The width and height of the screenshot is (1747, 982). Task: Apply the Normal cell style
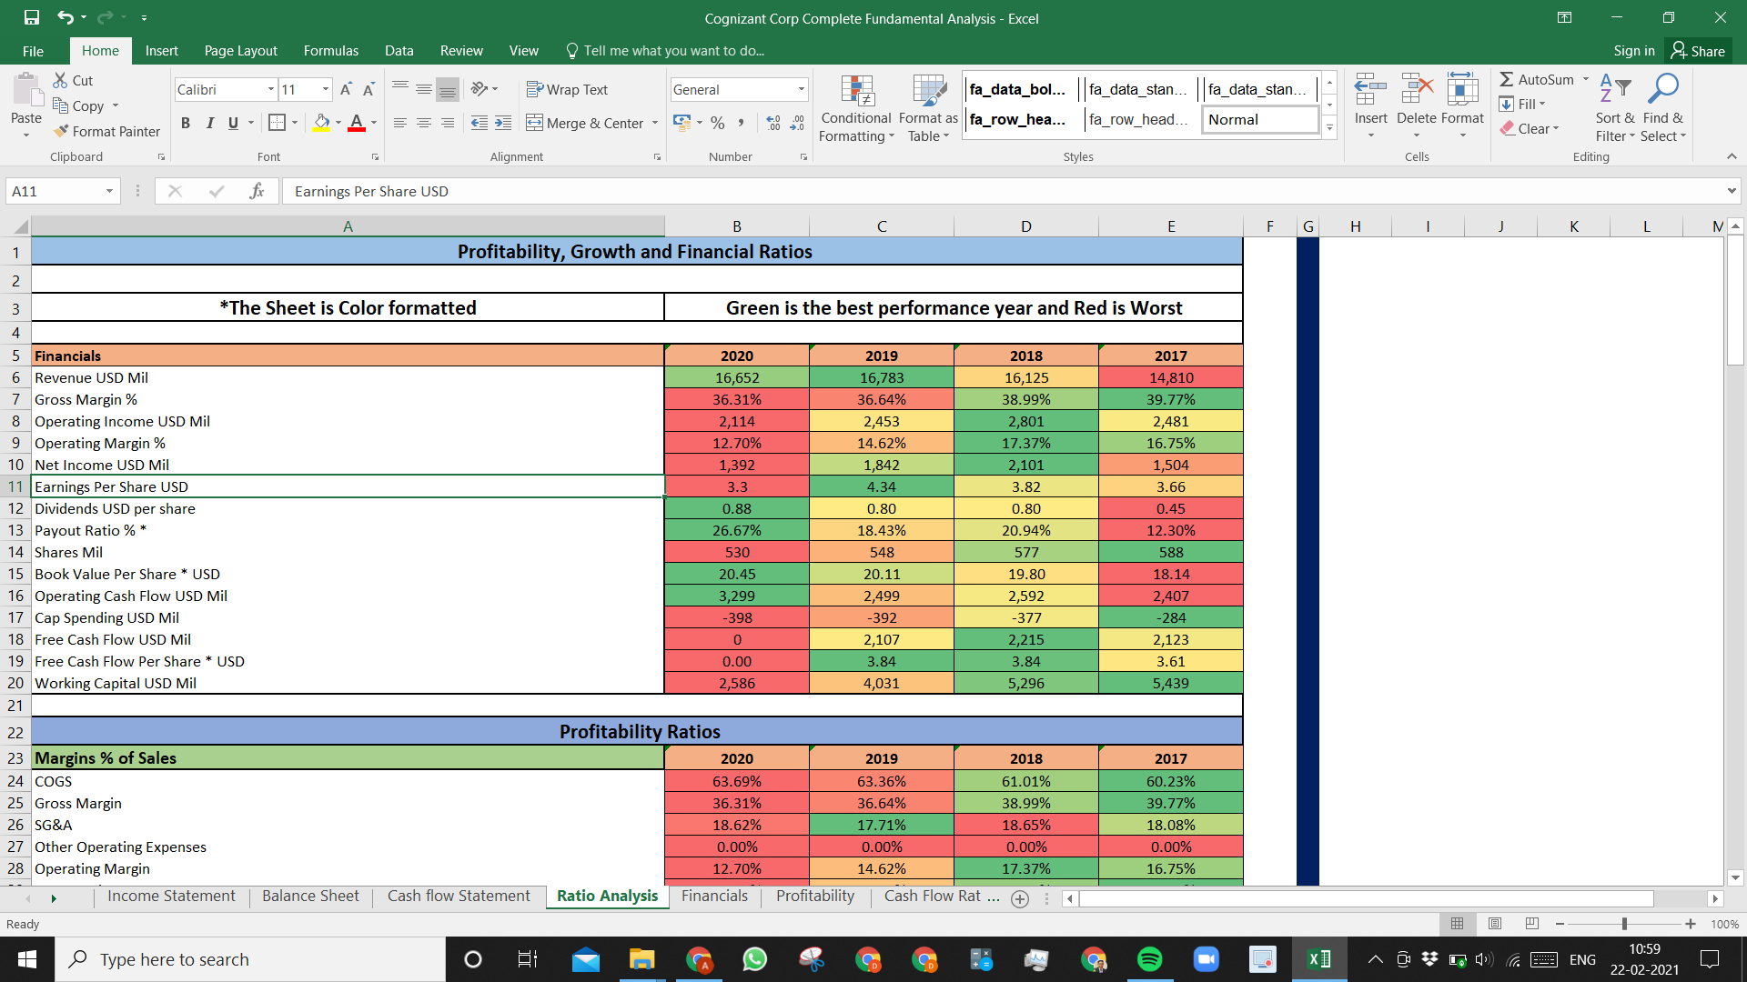click(1260, 119)
